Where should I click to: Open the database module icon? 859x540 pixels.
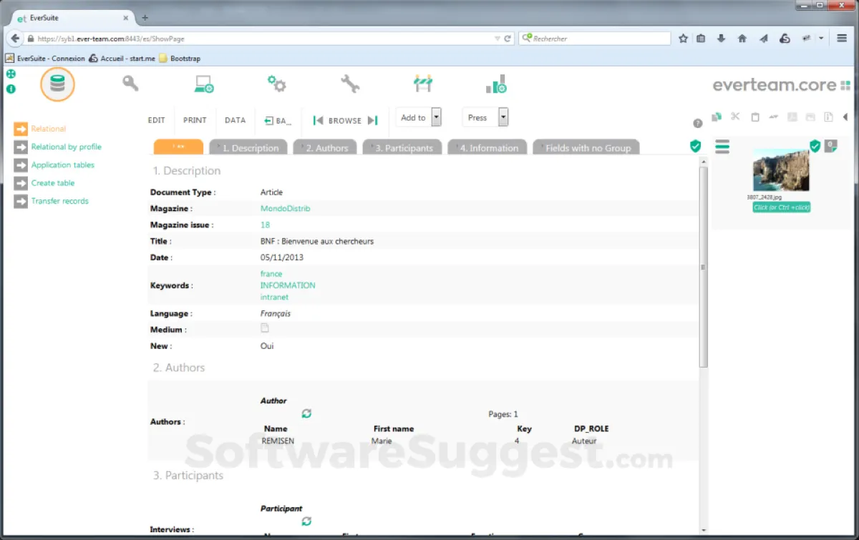pyautogui.click(x=57, y=84)
